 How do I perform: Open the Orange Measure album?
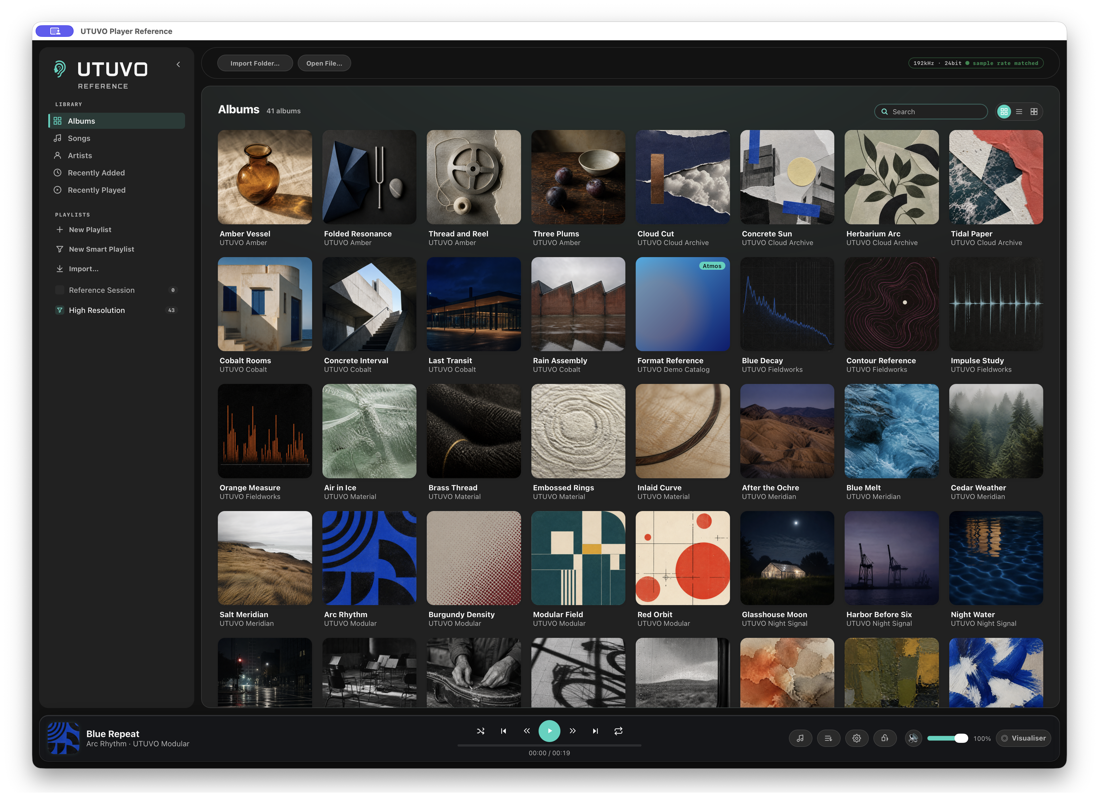[264, 431]
